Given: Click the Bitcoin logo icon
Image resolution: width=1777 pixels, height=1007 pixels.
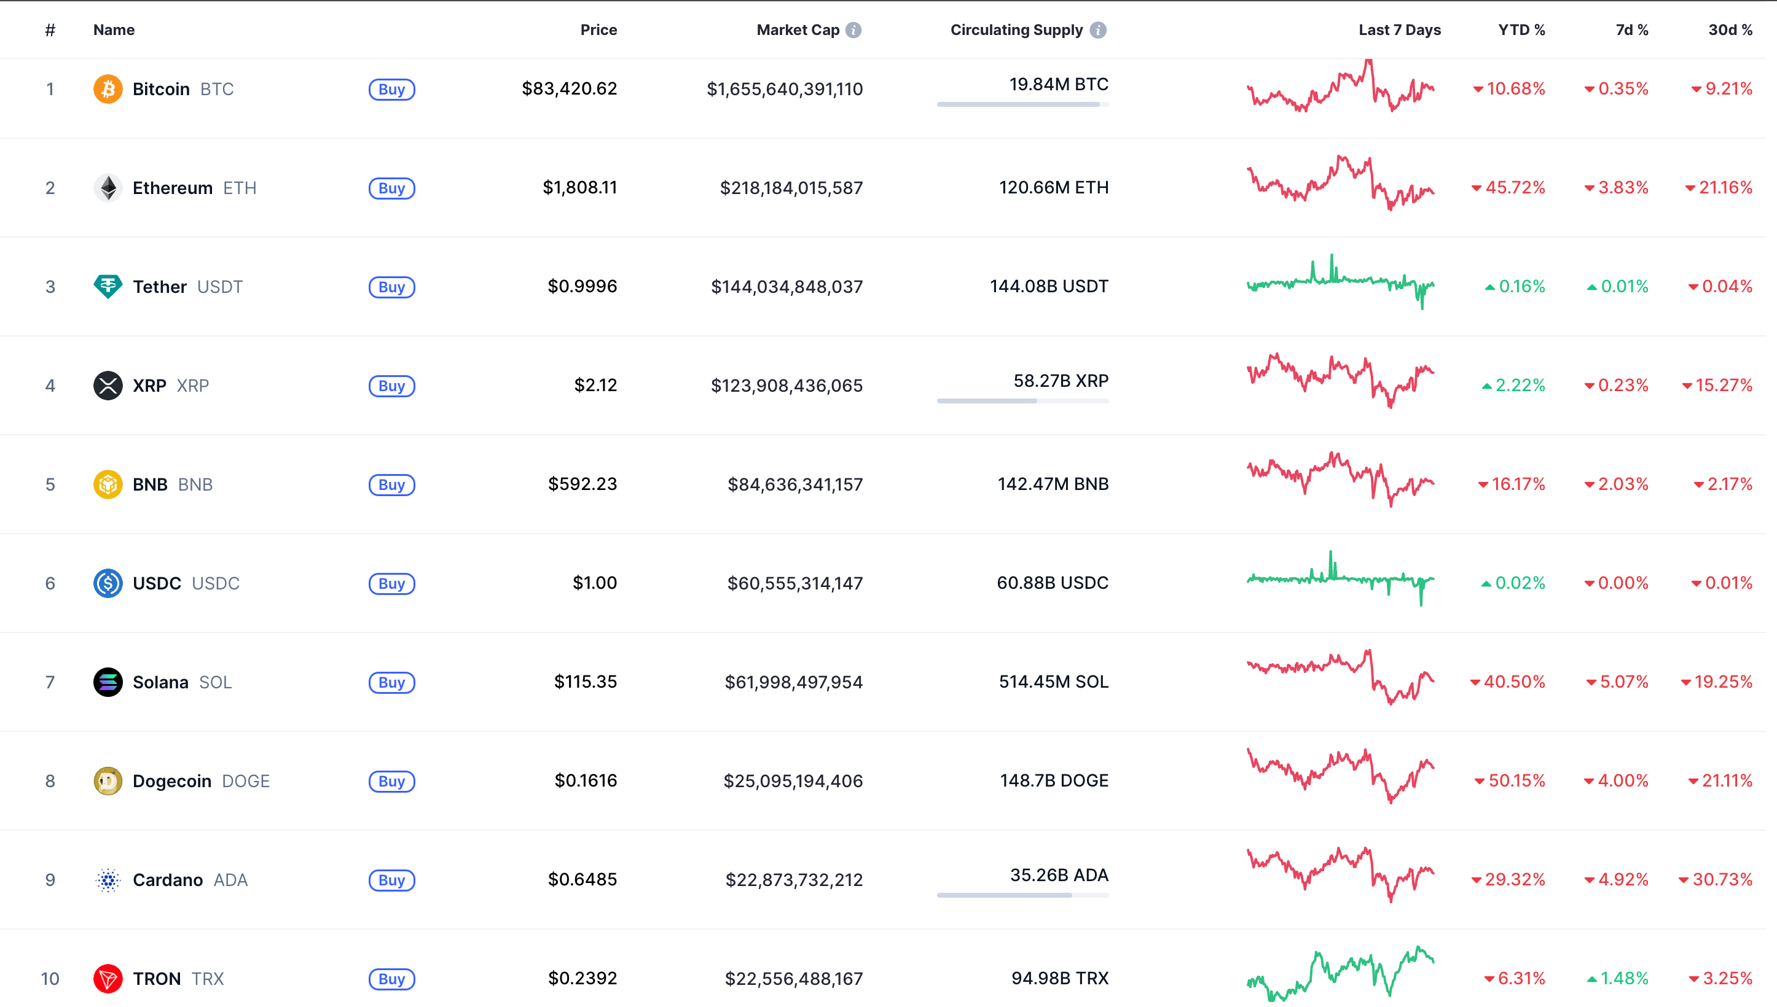Looking at the screenshot, I should coord(108,89).
